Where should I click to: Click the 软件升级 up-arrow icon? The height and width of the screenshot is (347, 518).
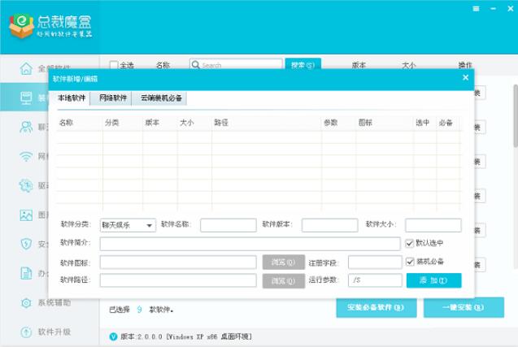click(x=25, y=332)
